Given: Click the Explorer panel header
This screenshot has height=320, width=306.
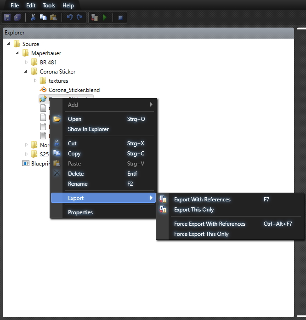Looking at the screenshot, I should [x=148, y=33].
